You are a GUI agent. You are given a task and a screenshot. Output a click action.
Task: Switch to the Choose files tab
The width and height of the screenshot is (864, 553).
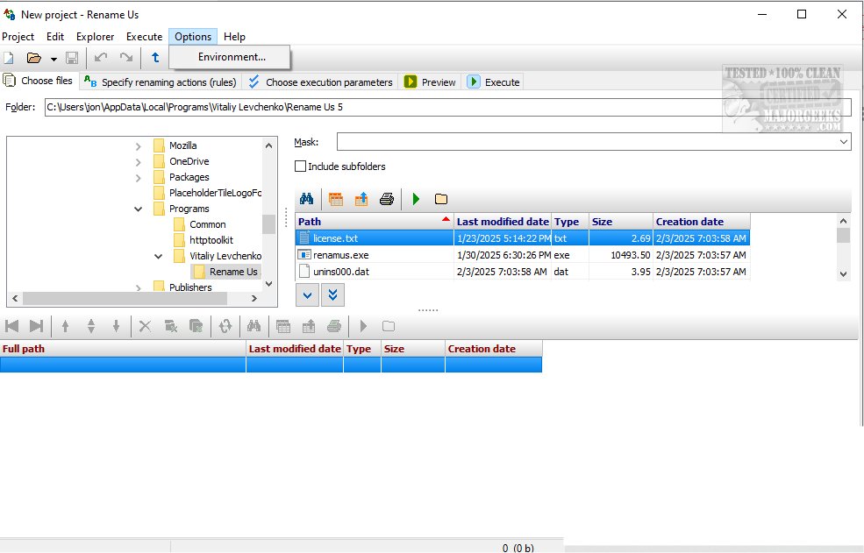coord(39,81)
